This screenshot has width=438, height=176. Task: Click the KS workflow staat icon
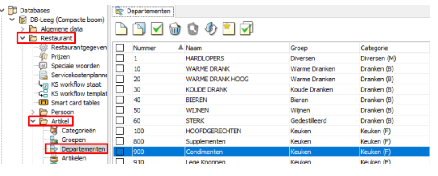[44, 84]
